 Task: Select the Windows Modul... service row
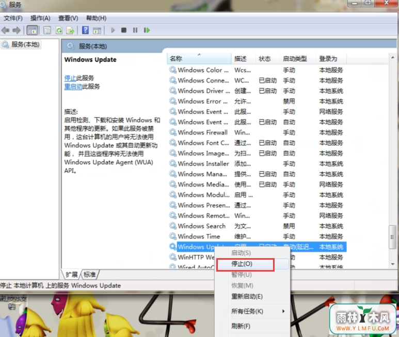[257, 195]
